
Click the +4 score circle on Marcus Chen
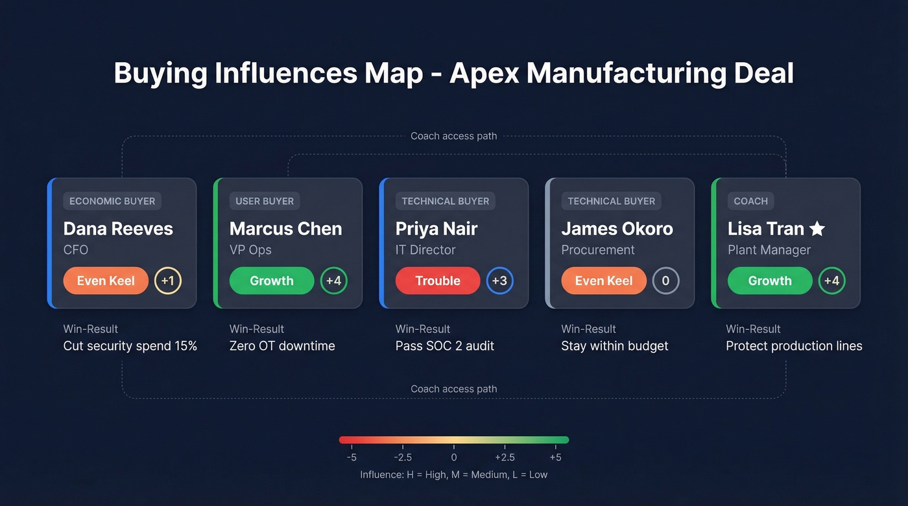[333, 280]
